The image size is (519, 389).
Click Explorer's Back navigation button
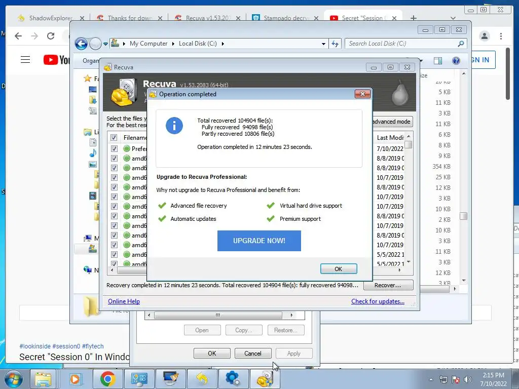pyautogui.click(x=81, y=44)
